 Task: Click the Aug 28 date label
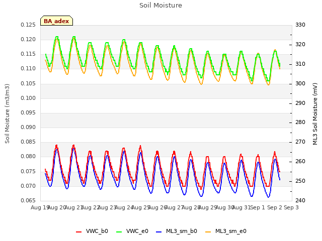click(191, 207)
